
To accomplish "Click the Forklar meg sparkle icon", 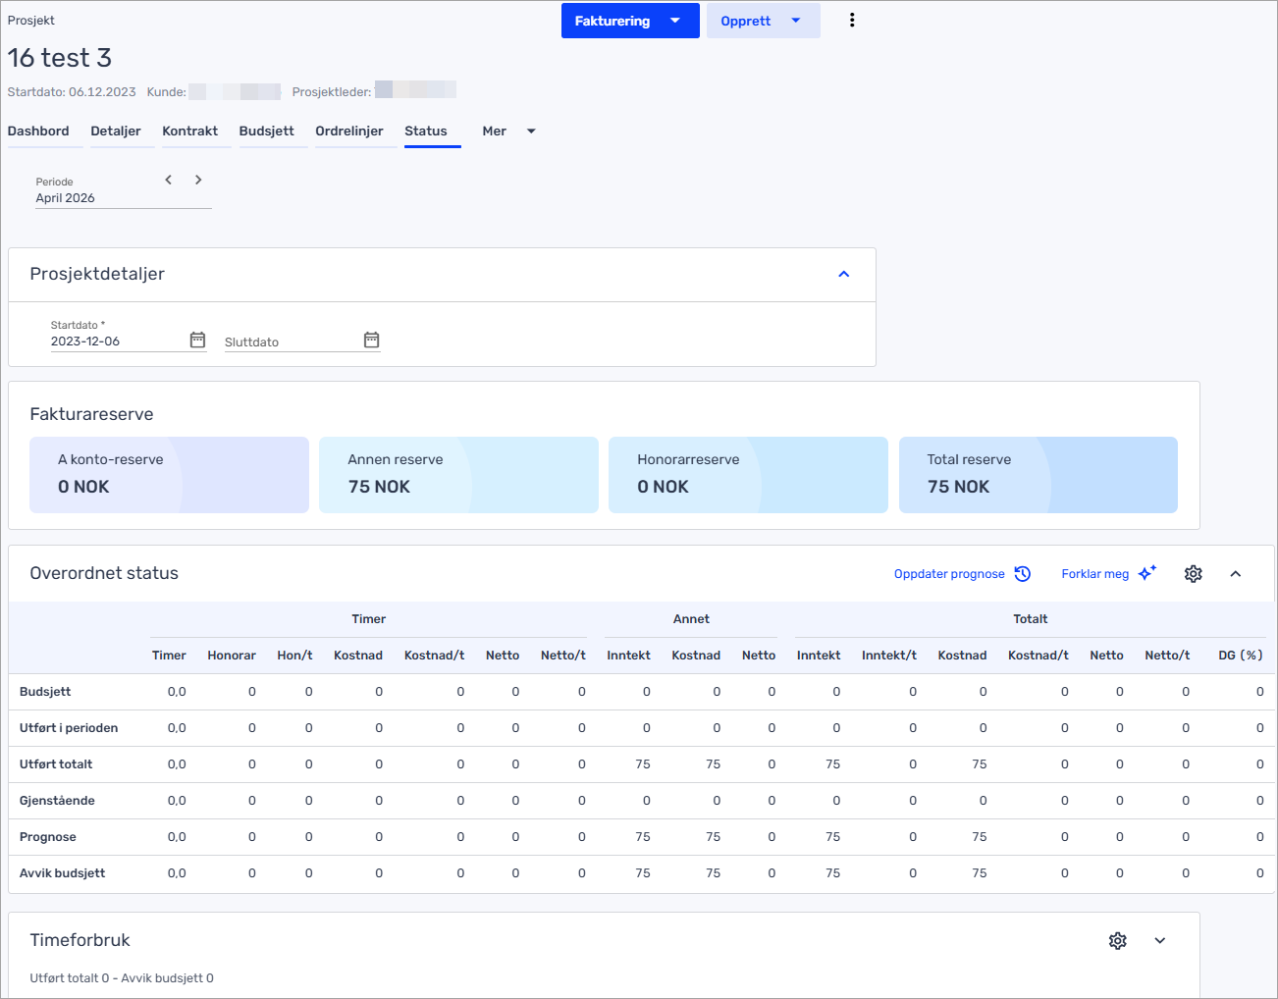I will [x=1146, y=573].
